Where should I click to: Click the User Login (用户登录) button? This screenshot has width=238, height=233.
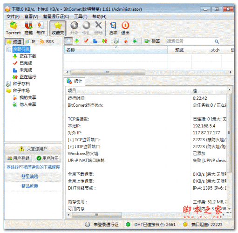coord(18,158)
